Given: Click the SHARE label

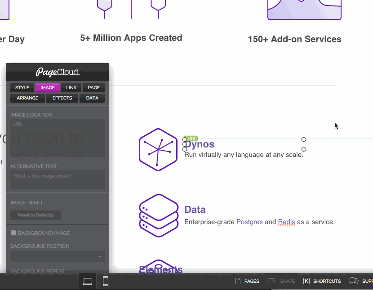Looking at the screenshot, I should tap(287, 281).
